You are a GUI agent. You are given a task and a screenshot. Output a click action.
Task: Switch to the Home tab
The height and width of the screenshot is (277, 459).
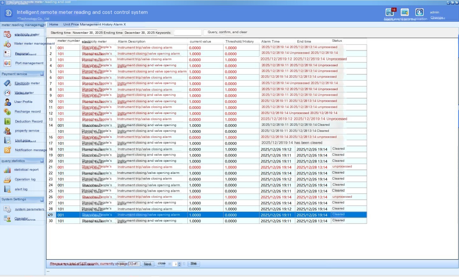pos(54,25)
